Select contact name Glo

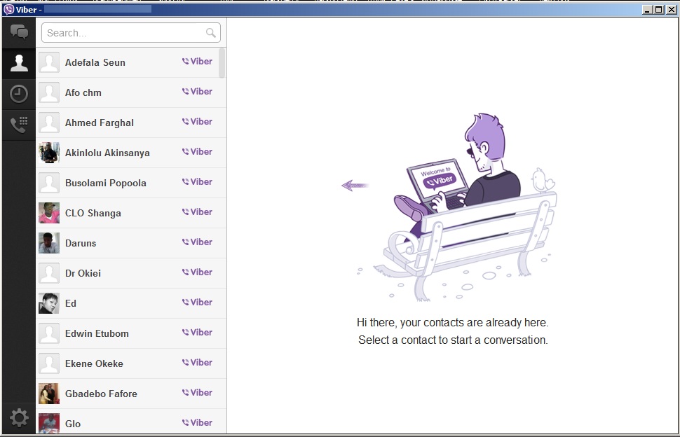click(x=73, y=424)
